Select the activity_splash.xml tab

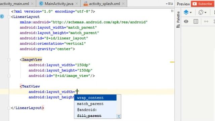(x=104, y=4)
